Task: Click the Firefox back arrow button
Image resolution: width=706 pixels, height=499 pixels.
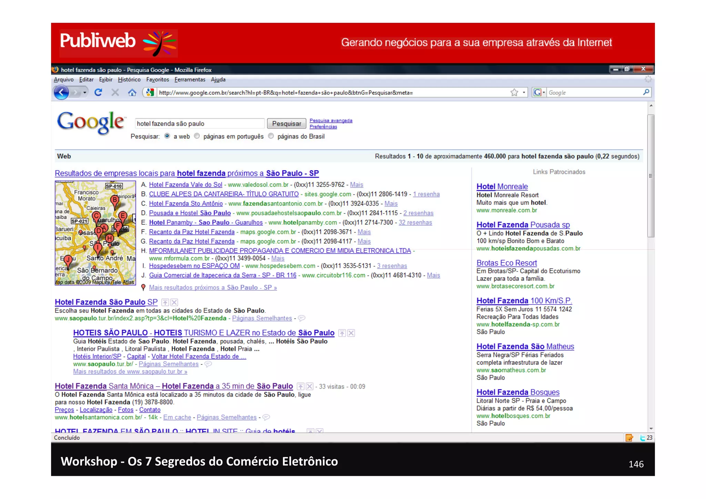Action: (x=61, y=92)
